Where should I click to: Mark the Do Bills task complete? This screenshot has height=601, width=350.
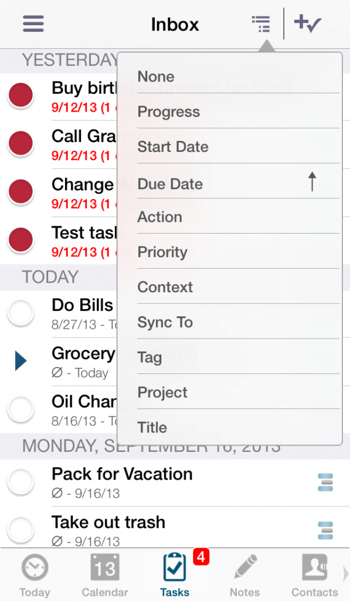click(21, 313)
